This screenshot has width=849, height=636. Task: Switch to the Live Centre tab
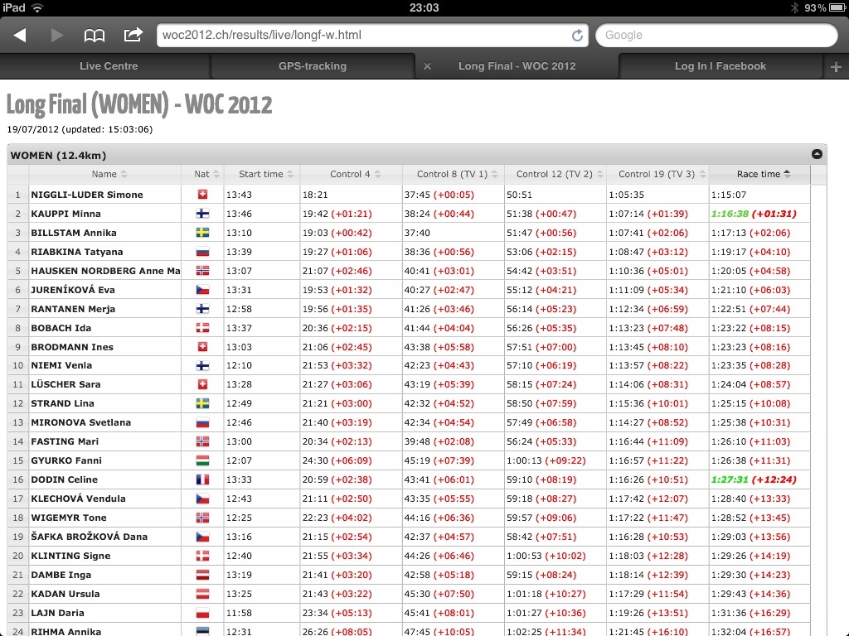point(109,66)
